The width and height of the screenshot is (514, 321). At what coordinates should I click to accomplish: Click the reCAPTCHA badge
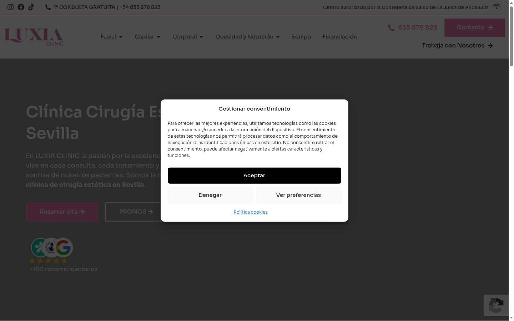(x=496, y=305)
